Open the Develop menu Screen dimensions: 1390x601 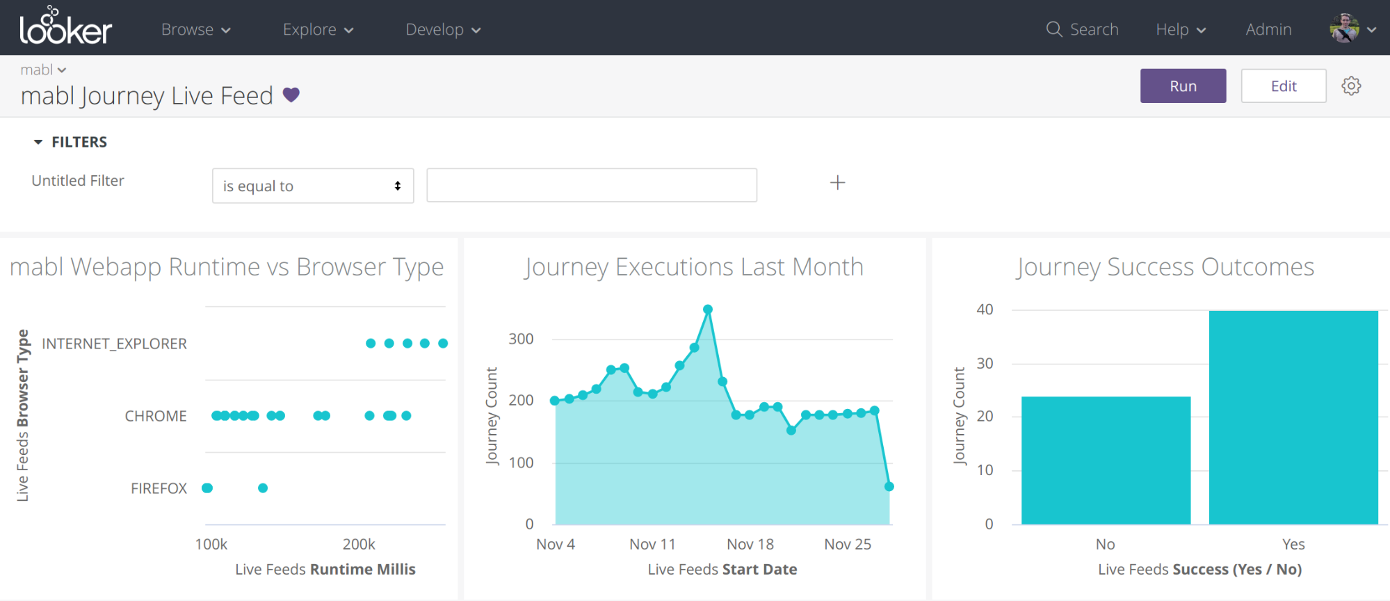443,29
